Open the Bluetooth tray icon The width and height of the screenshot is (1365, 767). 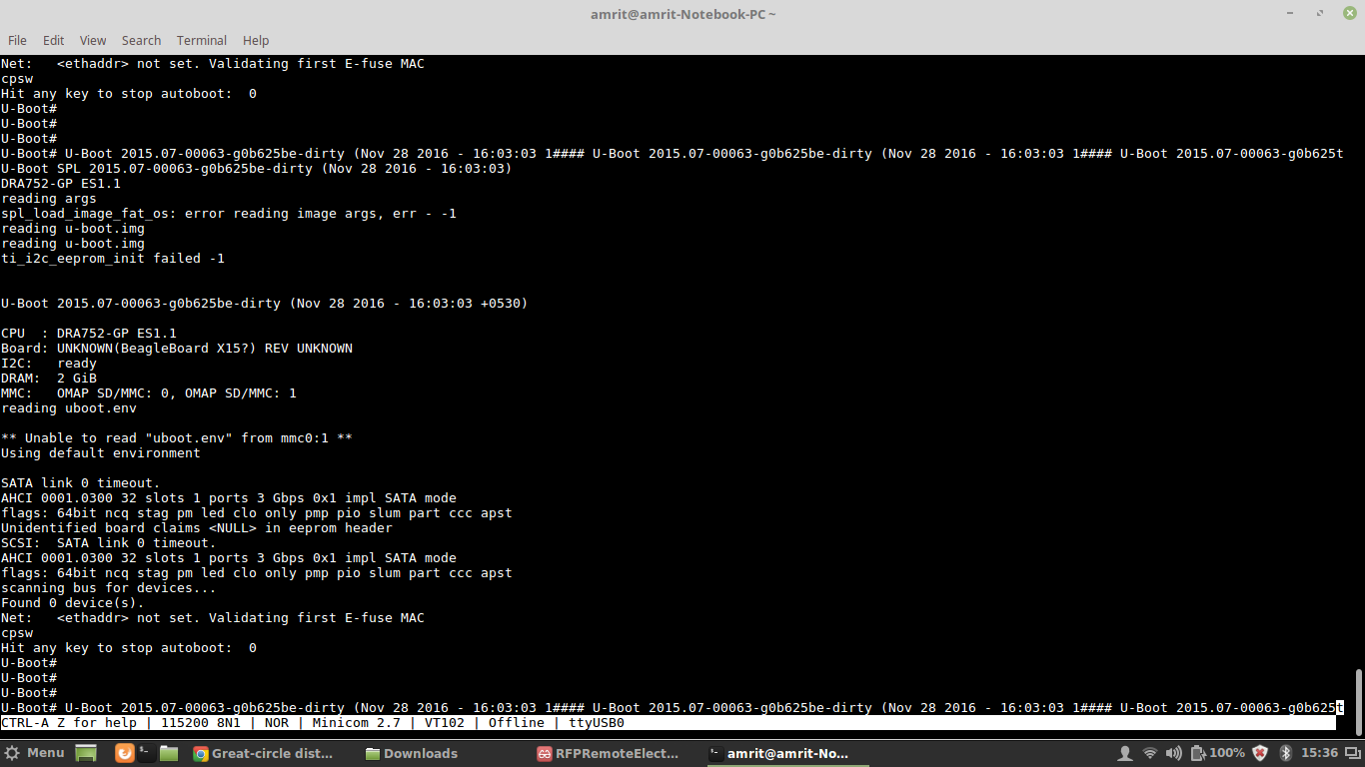1286,753
